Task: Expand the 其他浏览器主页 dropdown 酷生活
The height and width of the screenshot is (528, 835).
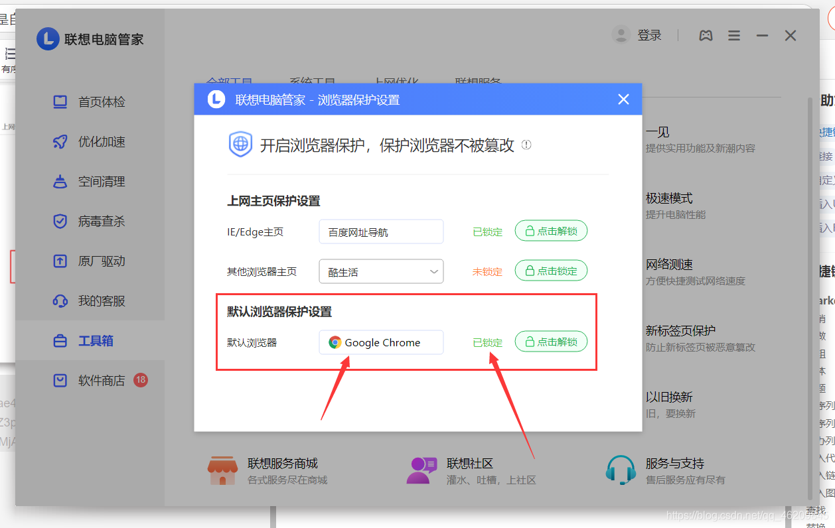Action: (381, 271)
